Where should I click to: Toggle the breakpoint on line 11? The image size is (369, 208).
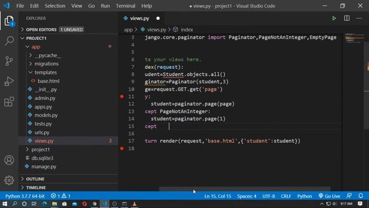click(122, 96)
